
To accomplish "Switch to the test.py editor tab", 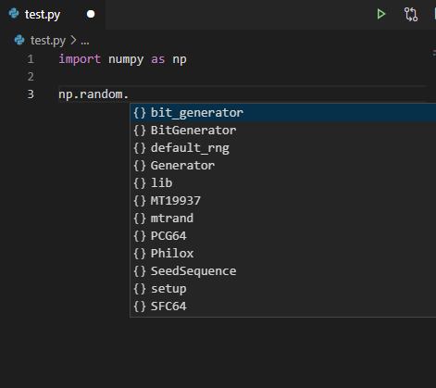I will 53,15.
